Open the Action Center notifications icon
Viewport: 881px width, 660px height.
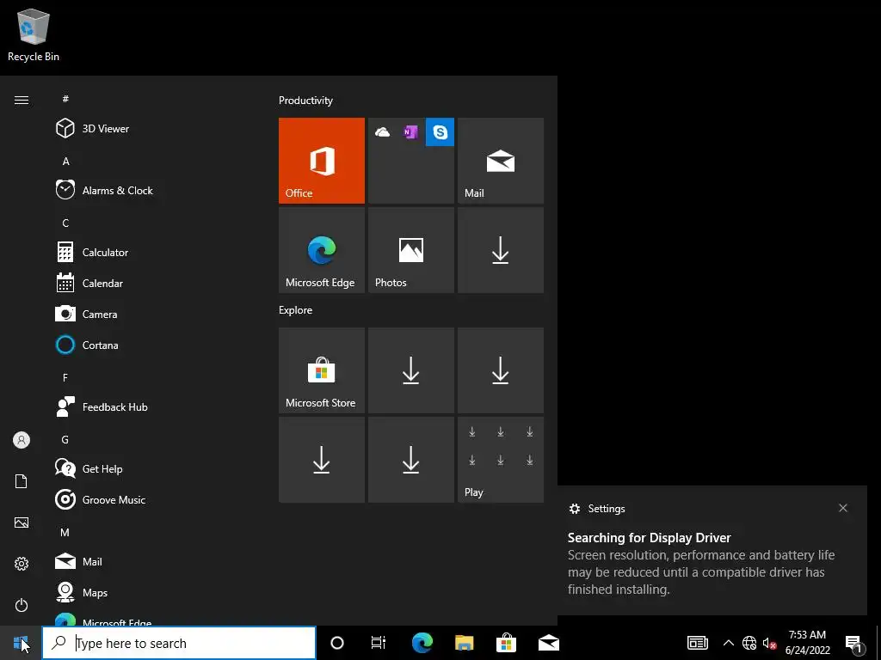click(x=853, y=645)
